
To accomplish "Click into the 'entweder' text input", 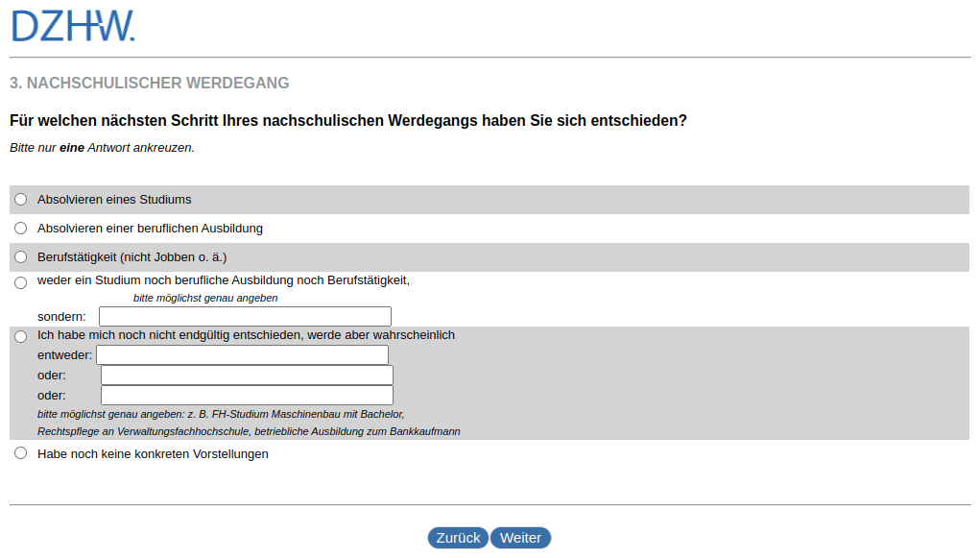I will (242, 355).
